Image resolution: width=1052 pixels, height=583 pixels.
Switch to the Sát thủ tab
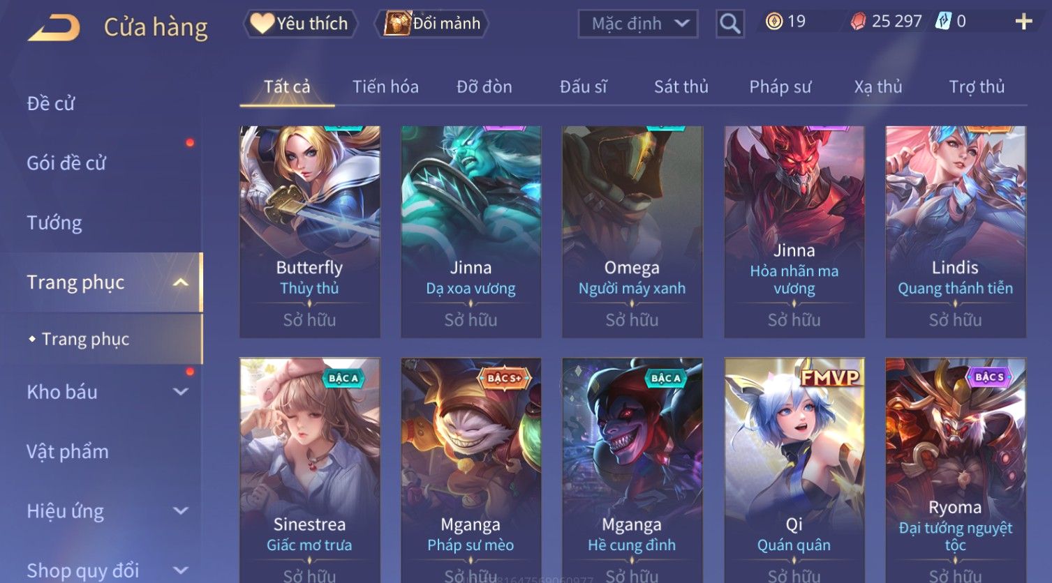coord(681,87)
